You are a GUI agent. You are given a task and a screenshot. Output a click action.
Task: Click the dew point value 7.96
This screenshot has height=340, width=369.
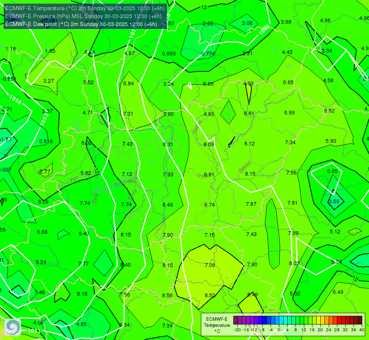coord(291,173)
